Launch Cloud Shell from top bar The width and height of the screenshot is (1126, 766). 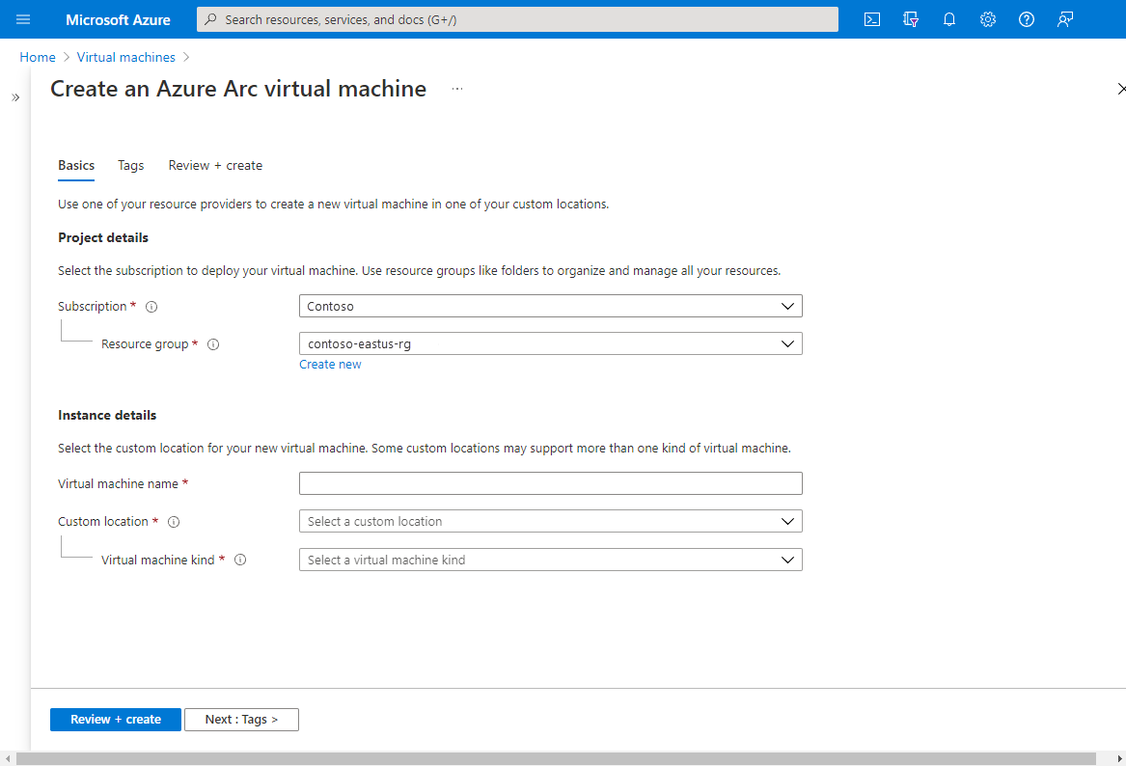[872, 19]
